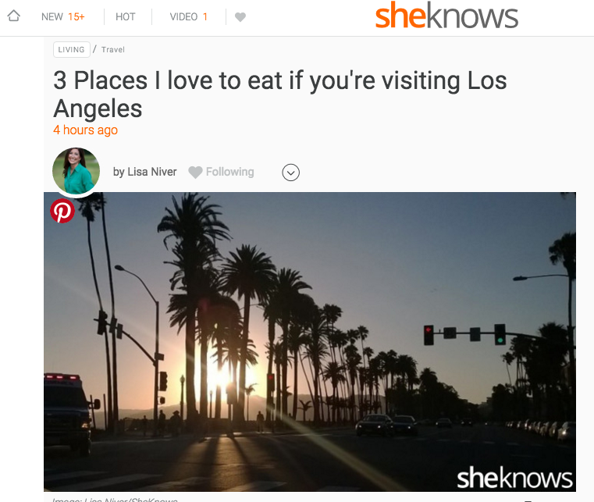This screenshot has height=502, width=594.
Task: Click the 4 hours ago timestamp
Action: click(x=85, y=130)
